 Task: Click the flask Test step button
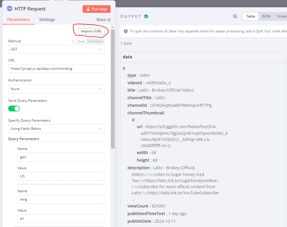[96, 9]
